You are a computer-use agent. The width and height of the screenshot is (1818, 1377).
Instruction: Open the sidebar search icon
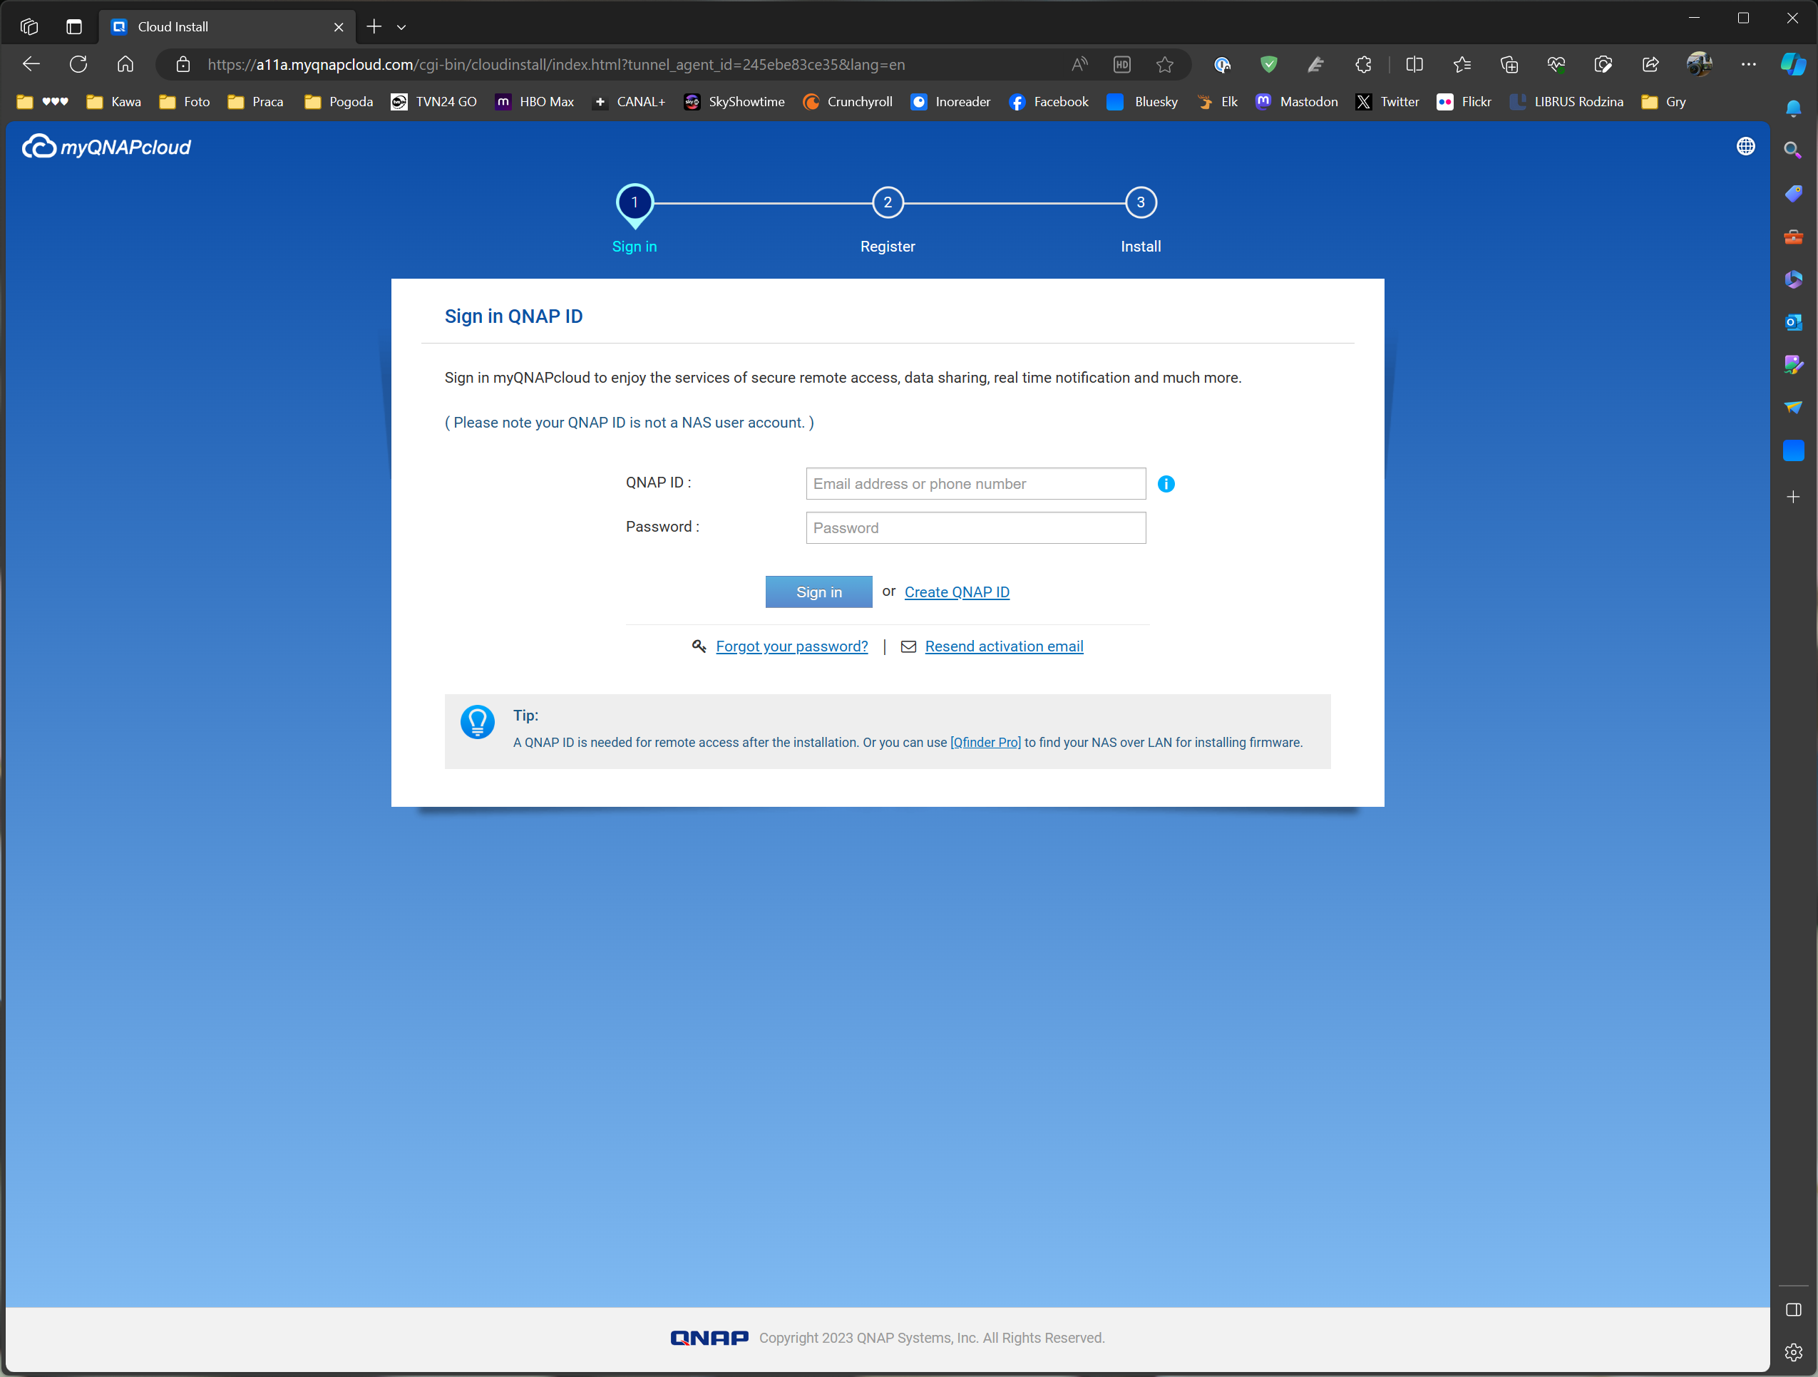(x=1792, y=150)
